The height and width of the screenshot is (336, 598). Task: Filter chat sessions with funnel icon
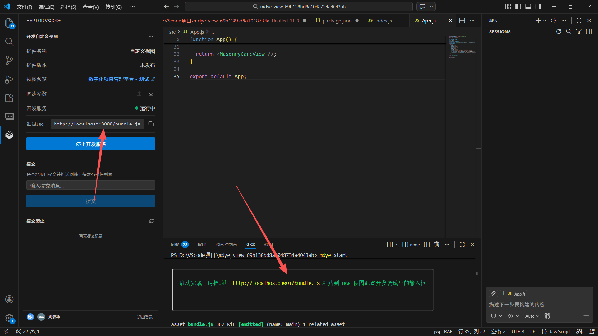click(x=579, y=31)
